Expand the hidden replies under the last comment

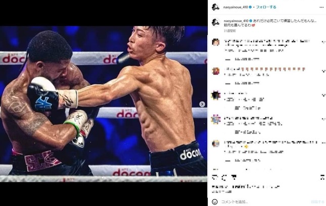pyautogui.click(x=243, y=161)
